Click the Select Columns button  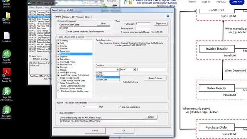(x=155, y=78)
